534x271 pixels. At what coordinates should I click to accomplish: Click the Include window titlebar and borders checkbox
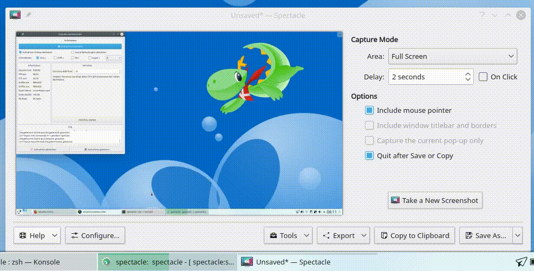(369, 125)
